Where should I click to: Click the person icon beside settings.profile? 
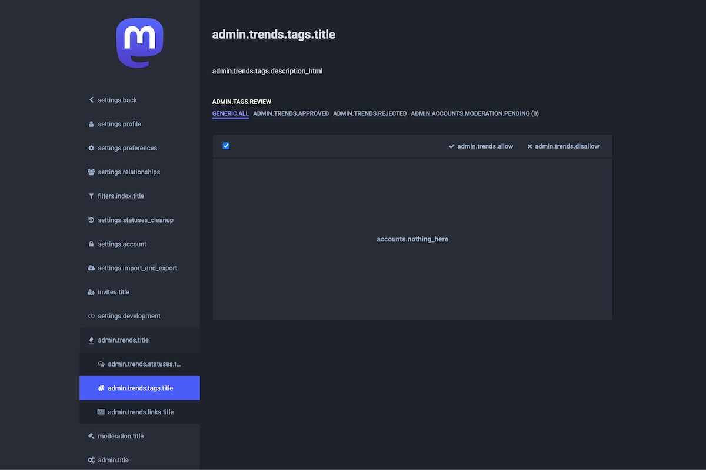[x=91, y=124]
